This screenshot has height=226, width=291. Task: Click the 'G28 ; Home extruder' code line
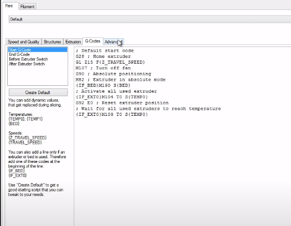pyautogui.click(x=103, y=56)
